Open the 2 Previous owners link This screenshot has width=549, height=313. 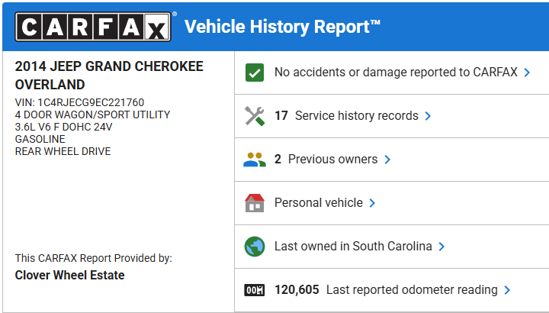(326, 160)
